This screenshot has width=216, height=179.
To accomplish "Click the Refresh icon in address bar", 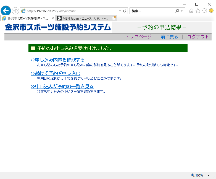I will (x=125, y=11).
